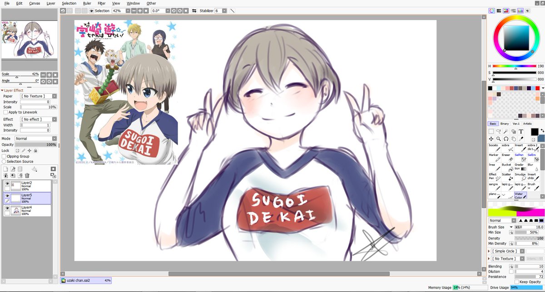Screen dimensions: 545x292
Task: Open the Layer menu
Action: (x=51, y=3)
